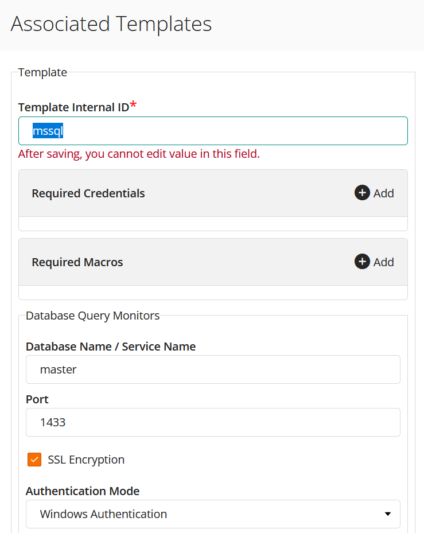Click the plus icon beside Required Macros
Image resolution: width=424 pixels, height=533 pixels.
click(x=361, y=262)
